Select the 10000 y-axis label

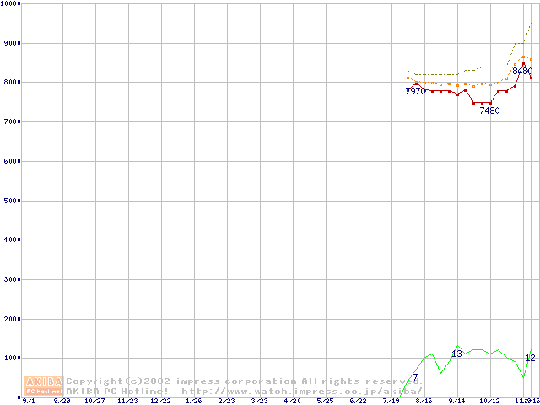(x=12, y=3)
